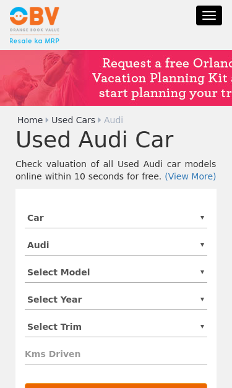This screenshot has width=232, height=388.
Task: Open the Car vehicle type dropdown
Action: point(116,218)
